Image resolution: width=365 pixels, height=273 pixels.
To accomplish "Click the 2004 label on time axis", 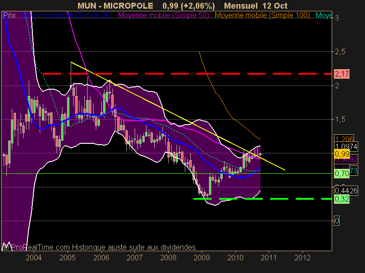I will pos(33,258).
